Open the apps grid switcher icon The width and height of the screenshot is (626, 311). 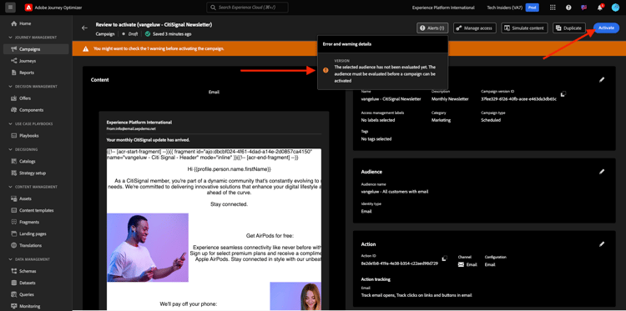[x=553, y=8]
